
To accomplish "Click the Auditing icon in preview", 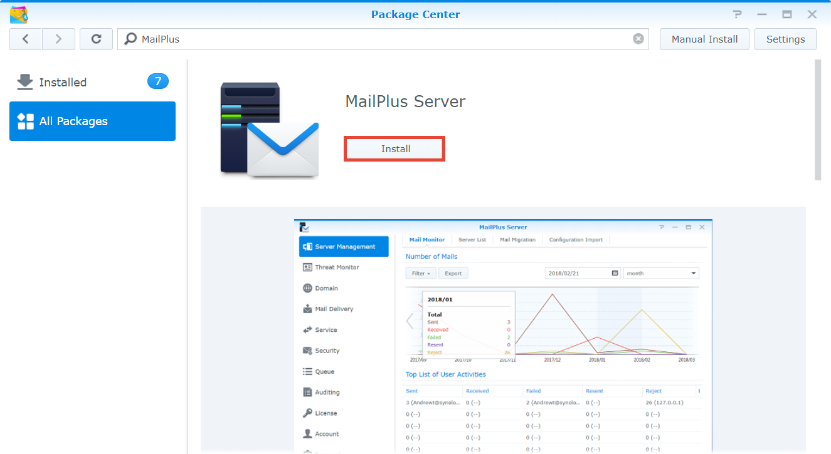I will pos(307,393).
